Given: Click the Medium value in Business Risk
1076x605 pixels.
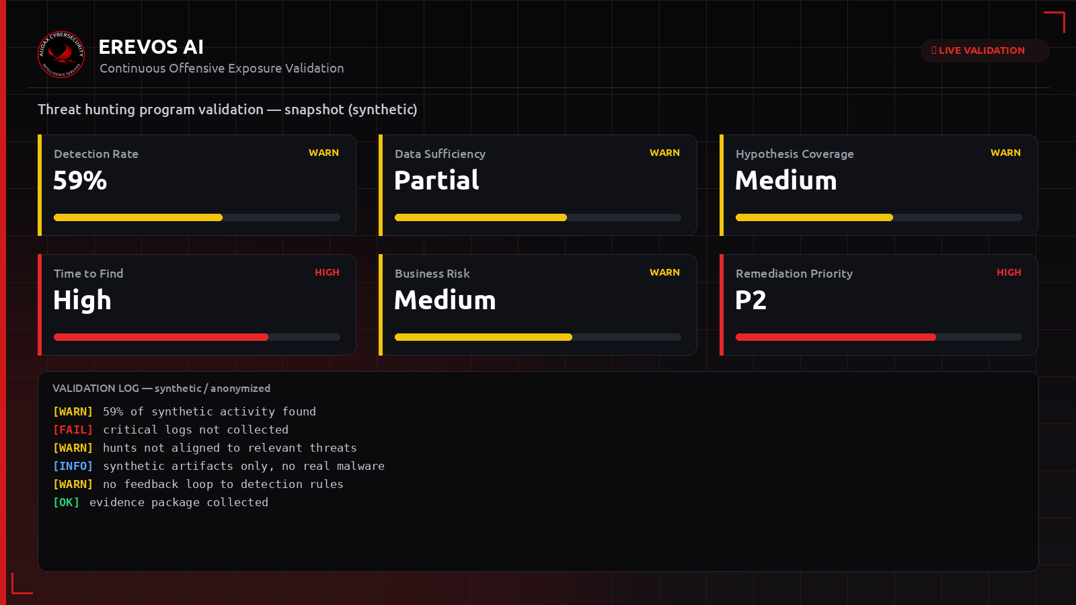Looking at the screenshot, I should [445, 300].
